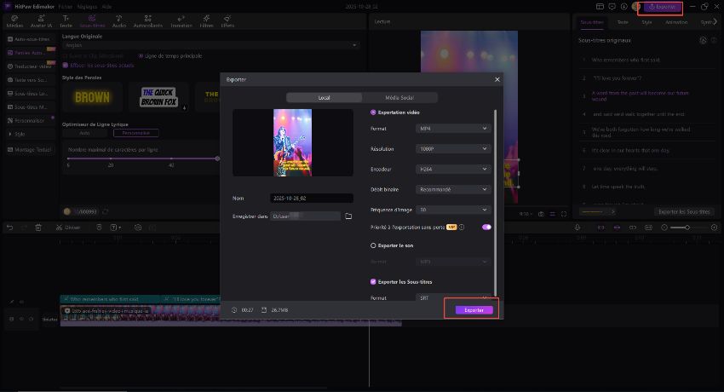Open the Encodeur H264 dropdown

pos(454,170)
